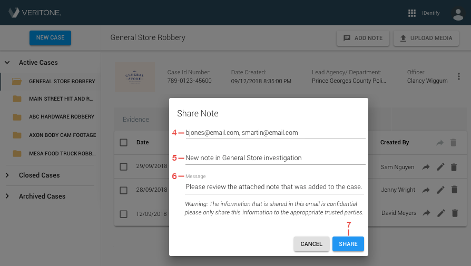Tick the checkbox for the 12/09/2018 note
Viewport: 471px width, 266px height.
click(x=123, y=214)
